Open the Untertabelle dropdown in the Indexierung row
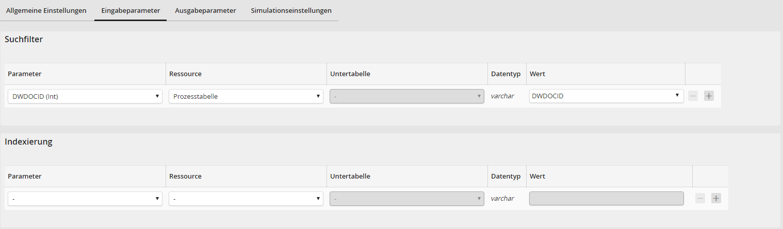The image size is (783, 229). tap(407, 199)
